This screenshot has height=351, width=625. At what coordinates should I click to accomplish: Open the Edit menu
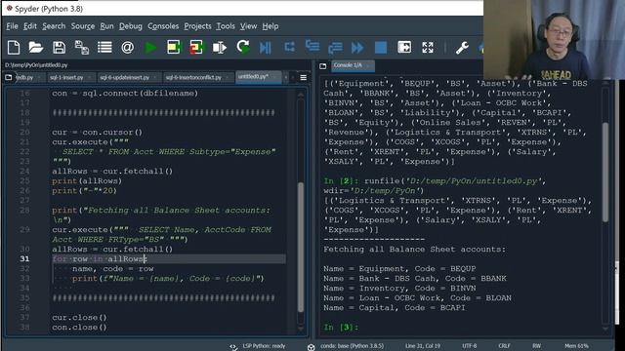click(x=30, y=26)
